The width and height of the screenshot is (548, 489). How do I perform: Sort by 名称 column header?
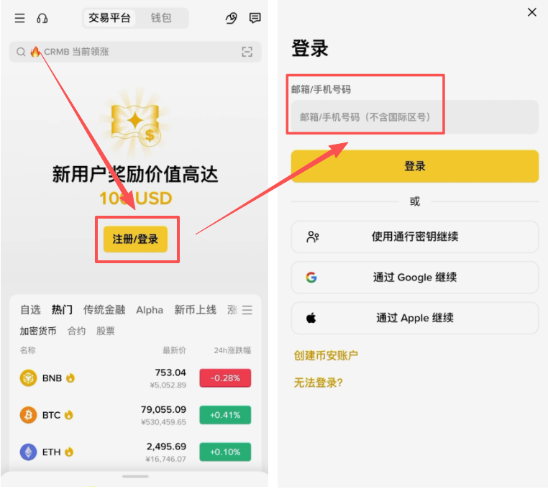[x=27, y=350]
